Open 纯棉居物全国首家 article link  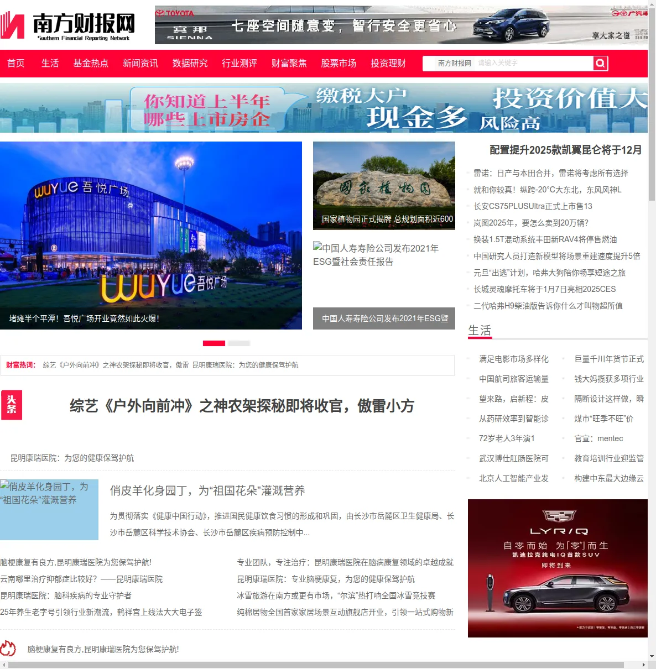click(x=345, y=612)
